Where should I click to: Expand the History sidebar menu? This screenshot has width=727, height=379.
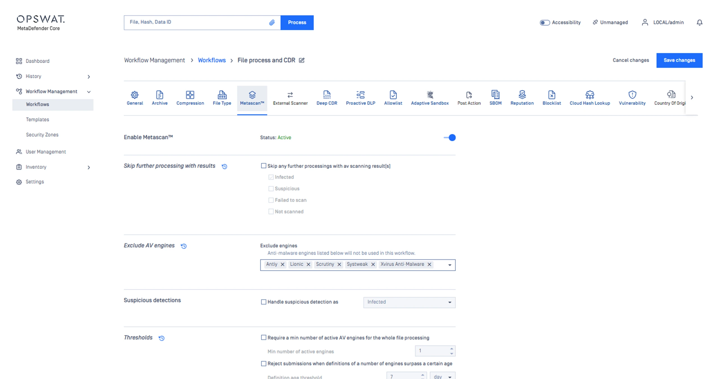(89, 77)
